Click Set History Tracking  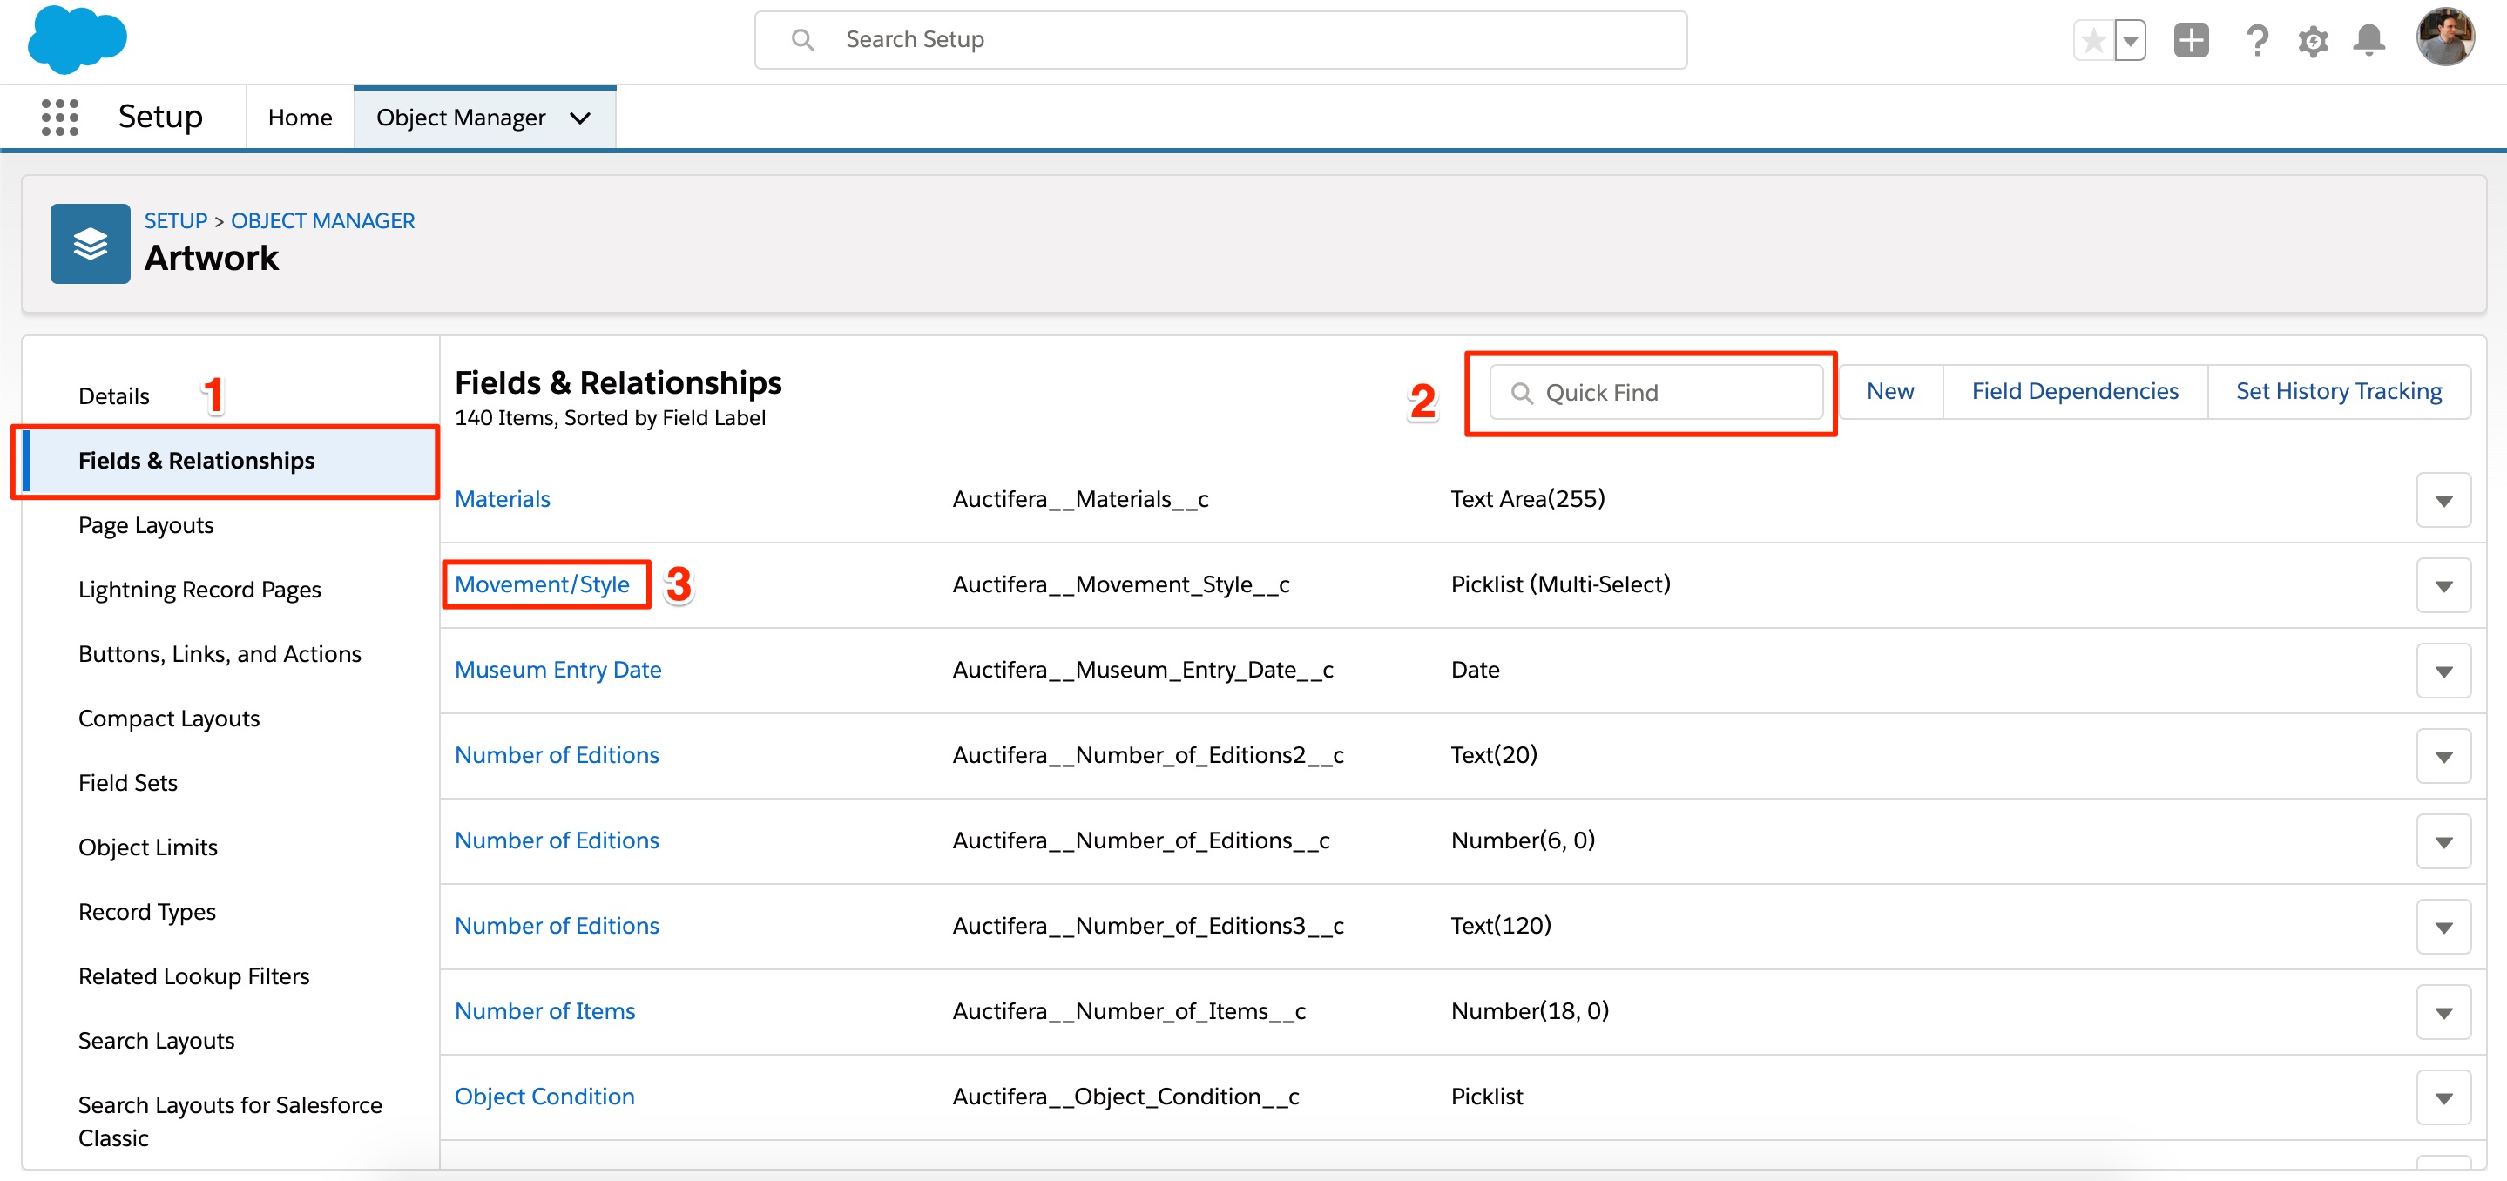[x=2339, y=391]
